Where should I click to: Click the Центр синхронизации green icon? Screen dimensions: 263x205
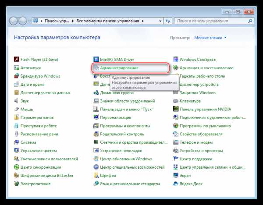[x=17, y=167]
